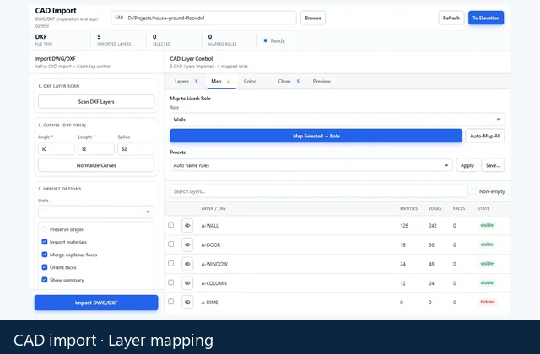Check the A-WINDOW layer checkbox
Screen dimensions: 540x354
pos(170,264)
